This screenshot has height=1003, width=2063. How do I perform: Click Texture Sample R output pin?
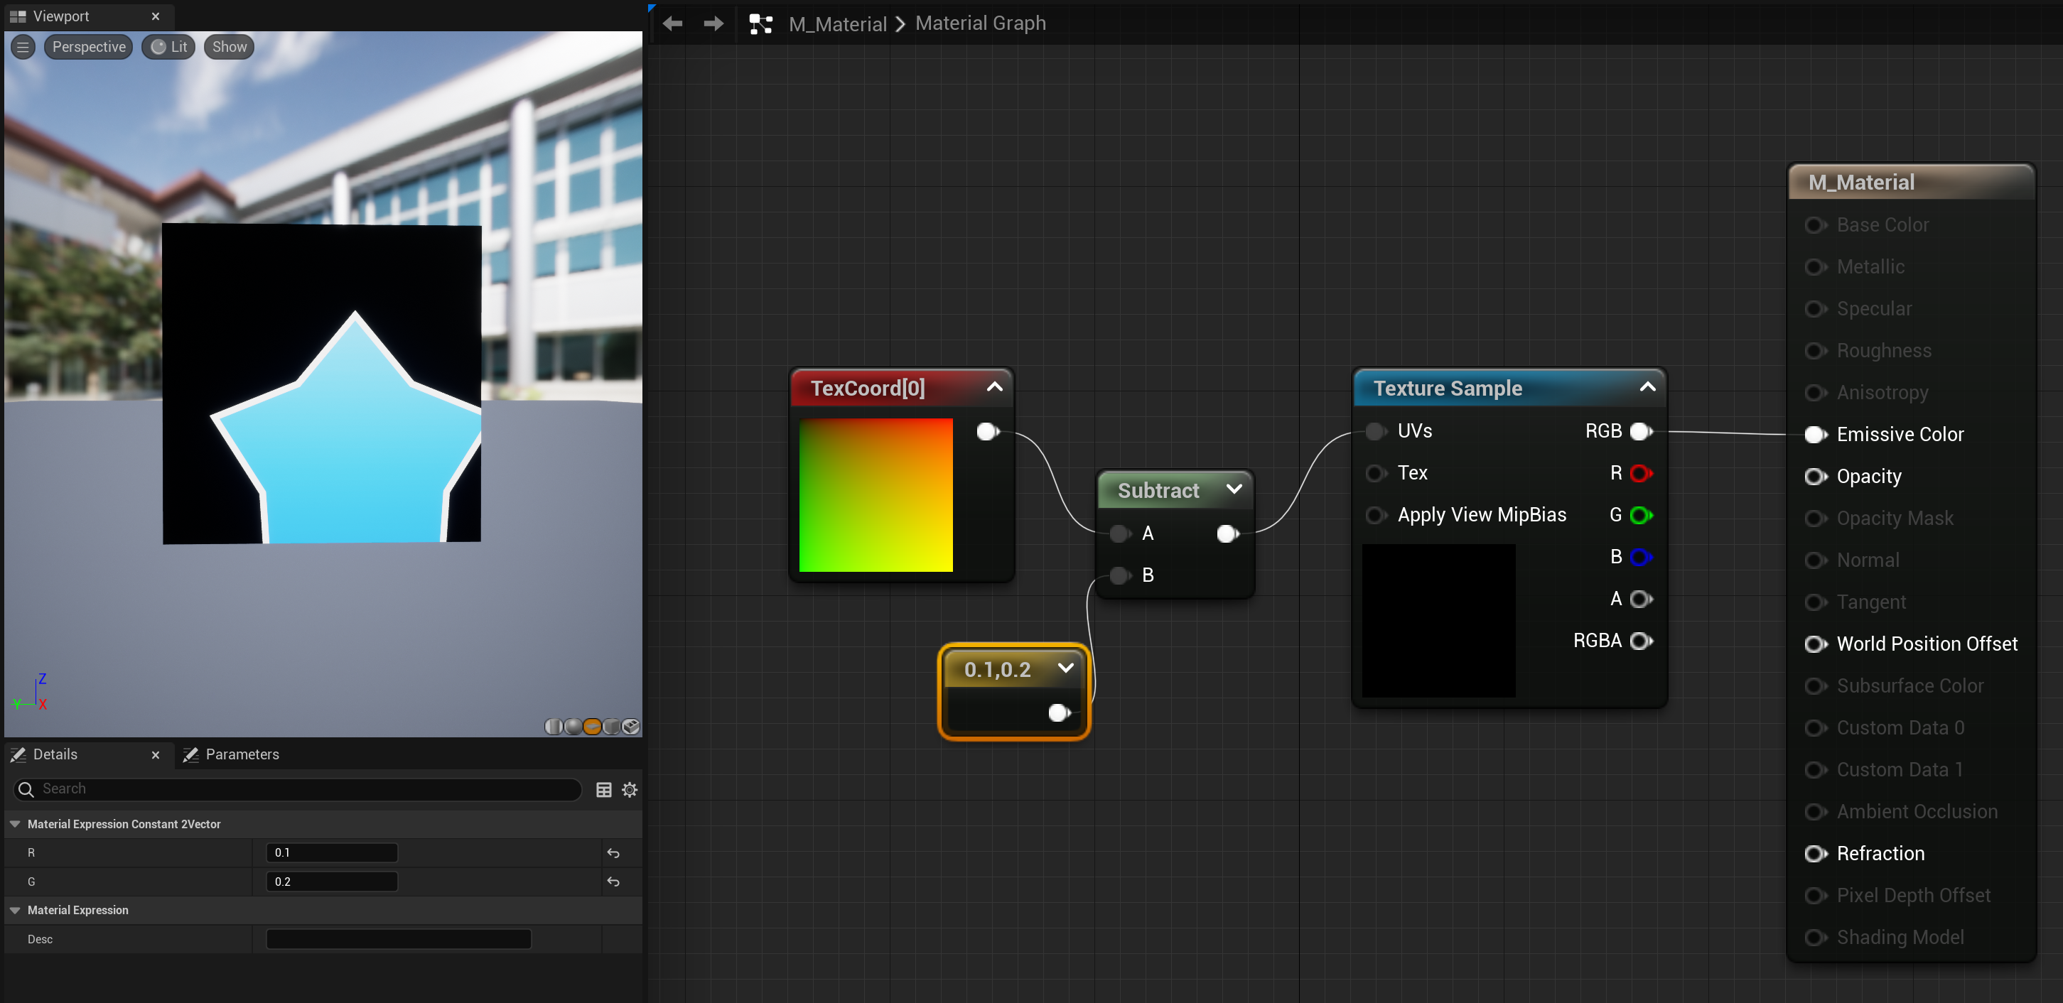pos(1640,473)
